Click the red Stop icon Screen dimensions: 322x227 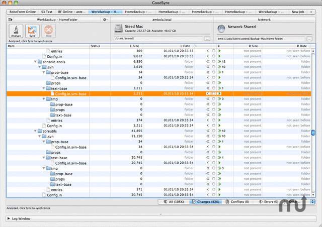coord(49,31)
